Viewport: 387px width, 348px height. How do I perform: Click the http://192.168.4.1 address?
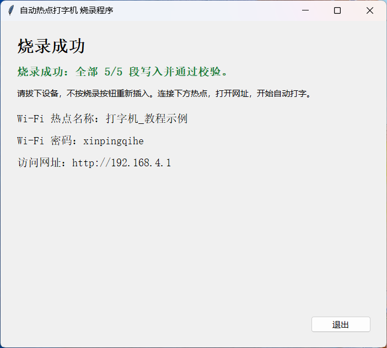pos(121,163)
